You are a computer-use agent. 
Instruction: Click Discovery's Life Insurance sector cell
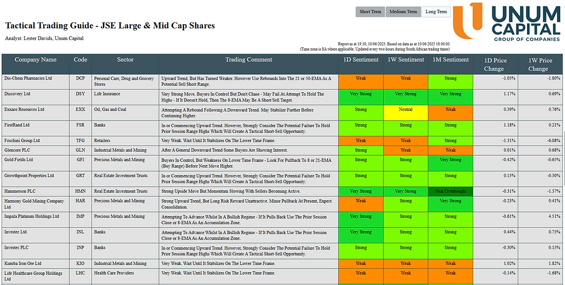pos(107,94)
